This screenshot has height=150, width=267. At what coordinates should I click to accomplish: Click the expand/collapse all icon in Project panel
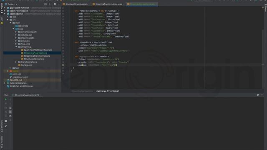coord(50,4)
